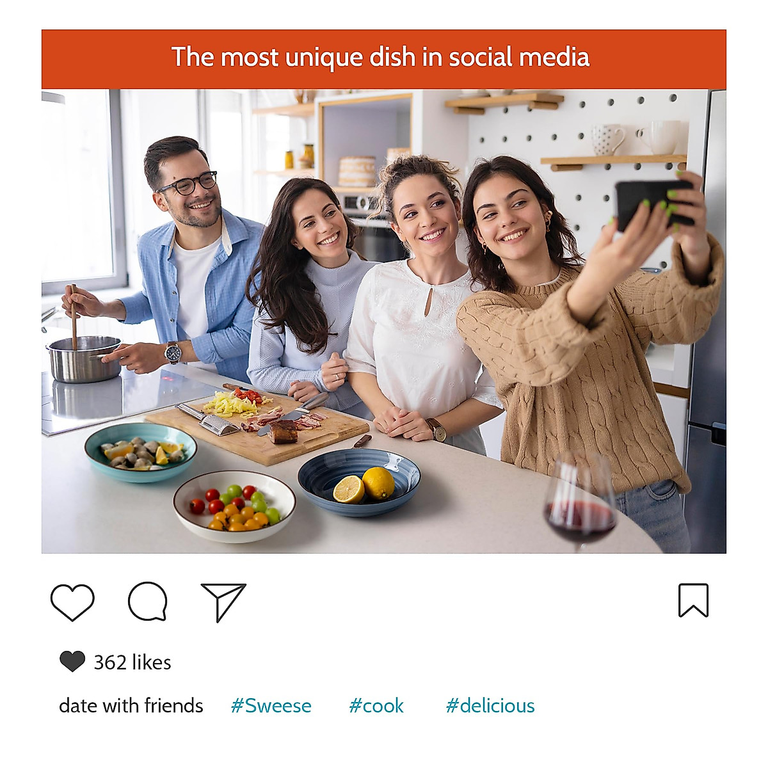Like the post with the heart outline icon
This screenshot has width=768, height=768.
pyautogui.click(x=72, y=602)
